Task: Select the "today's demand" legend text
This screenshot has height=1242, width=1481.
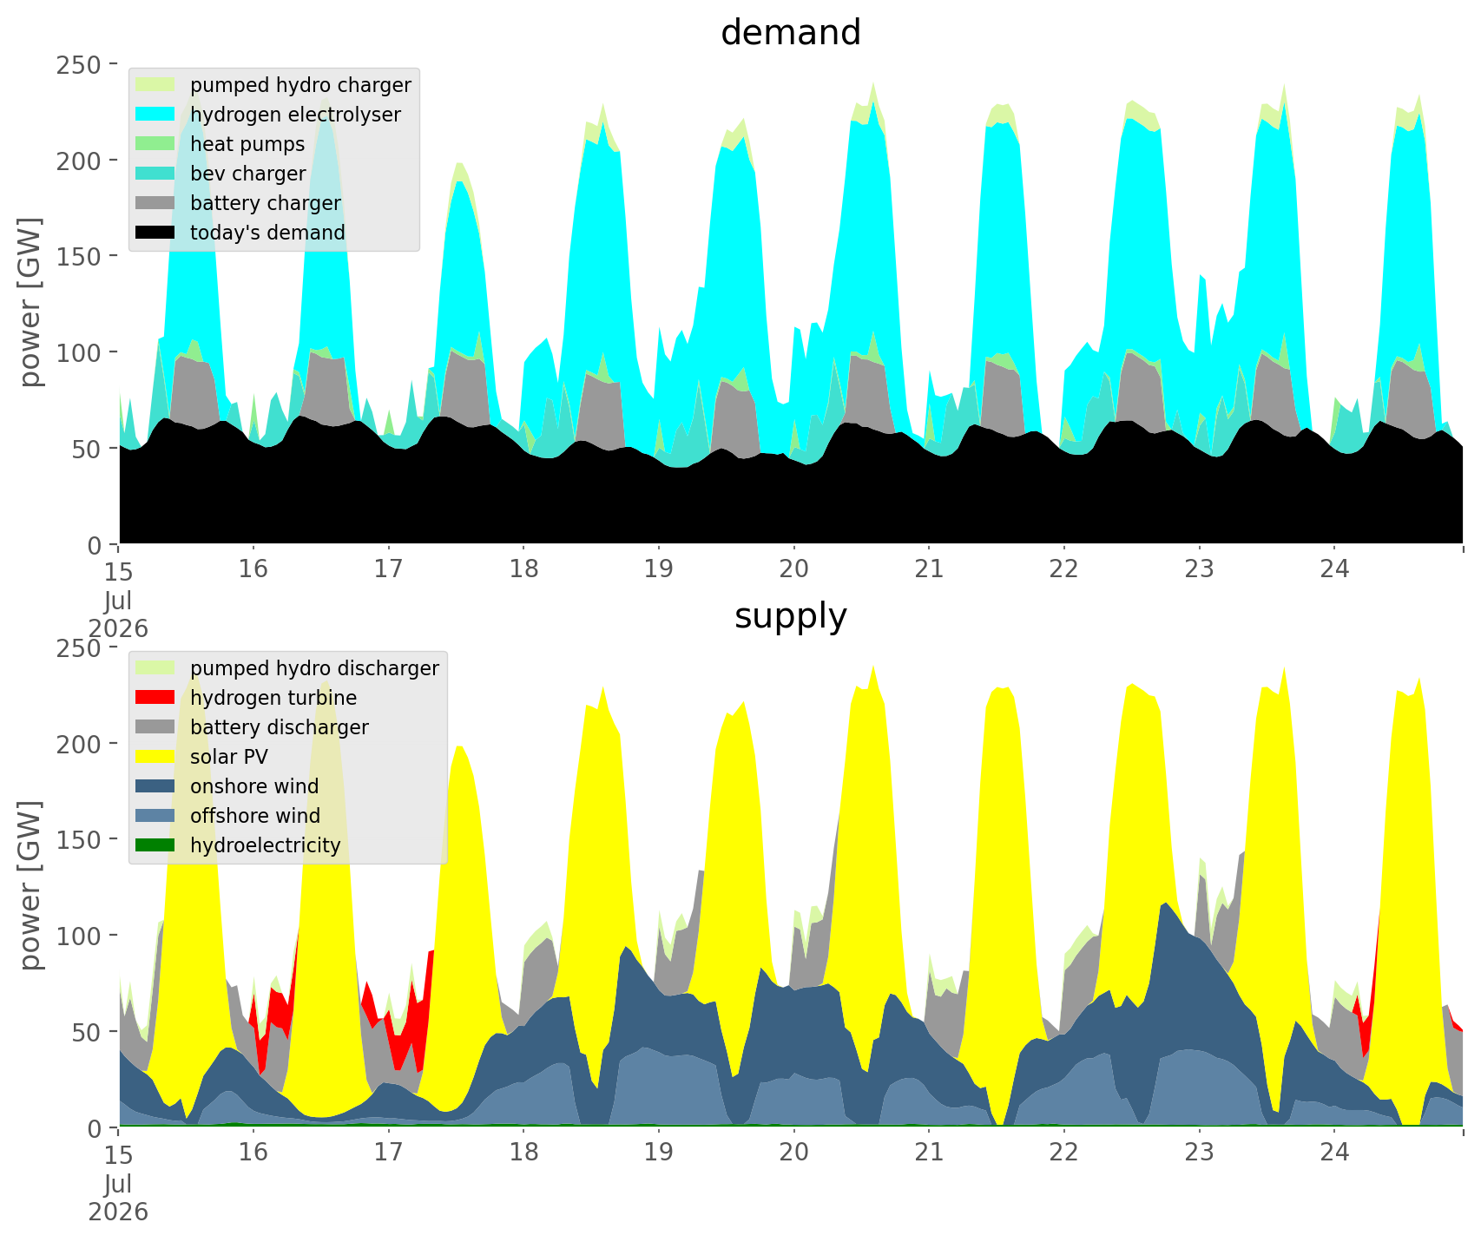Action: [267, 233]
